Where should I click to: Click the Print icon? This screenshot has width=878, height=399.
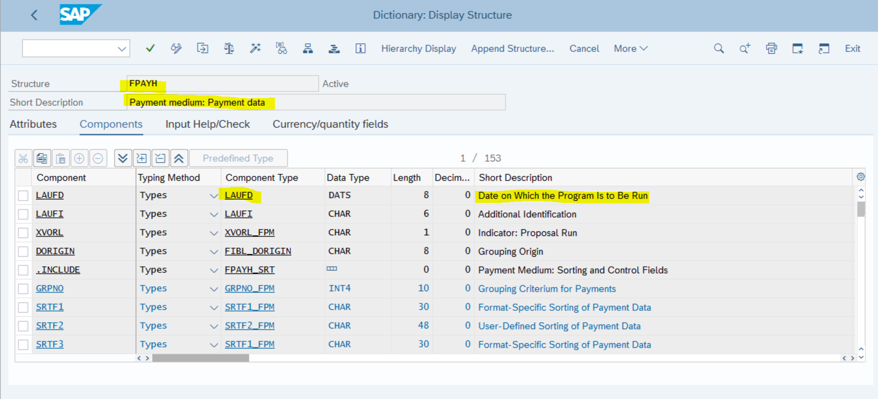[771, 49]
